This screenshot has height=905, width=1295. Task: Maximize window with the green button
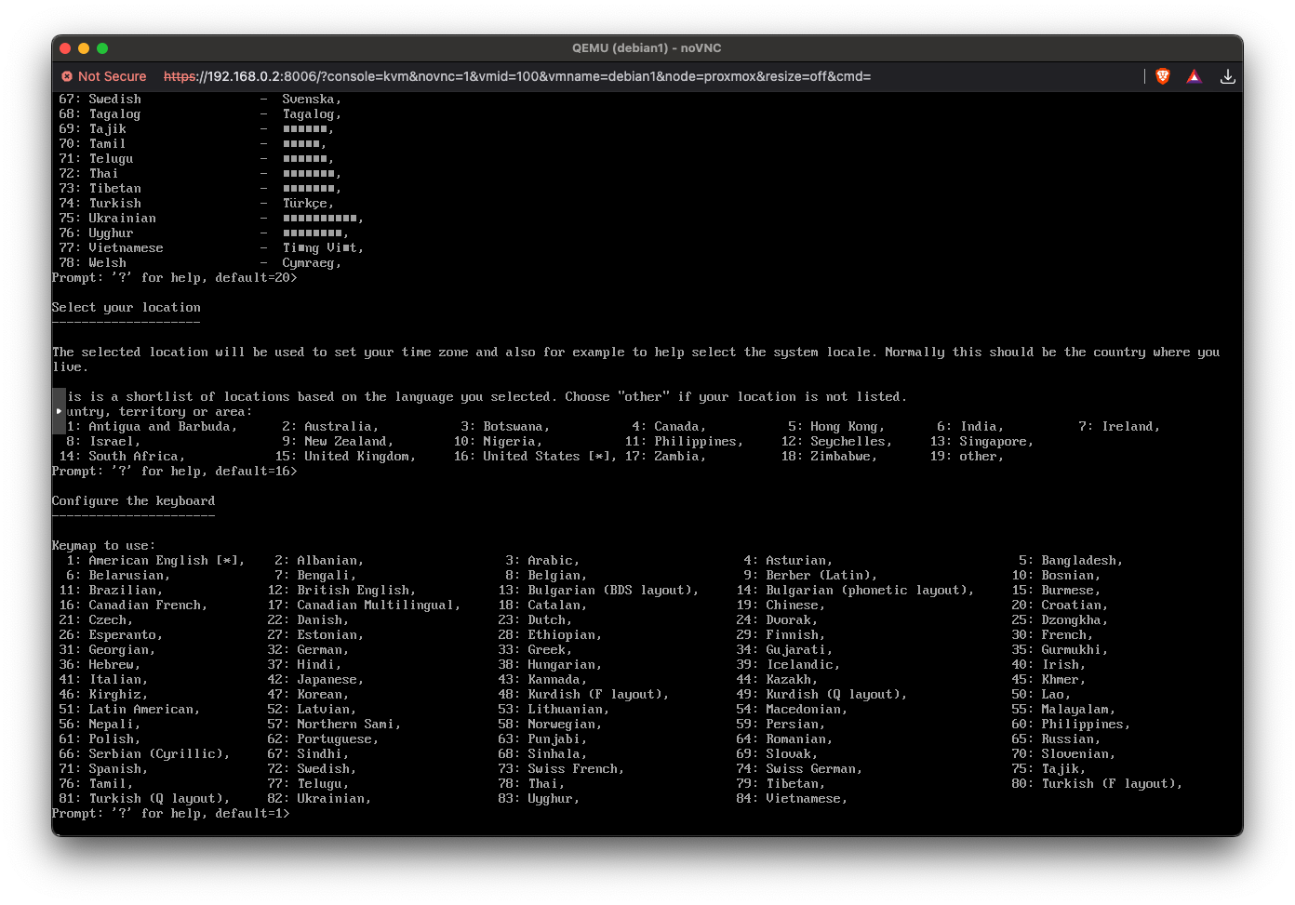pyautogui.click(x=102, y=48)
